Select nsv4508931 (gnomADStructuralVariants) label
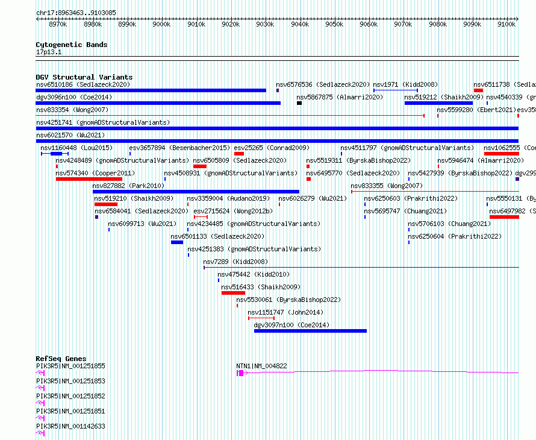Image resolution: width=536 pixels, height=440 pixels. point(231,173)
